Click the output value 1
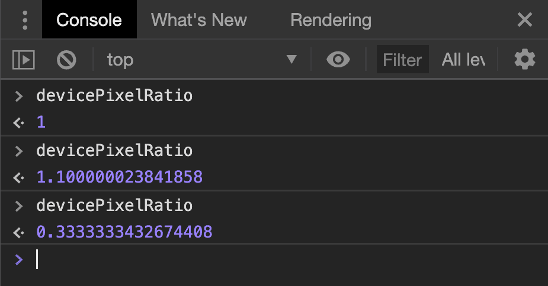Viewport: 548px width, 286px height. (x=41, y=122)
